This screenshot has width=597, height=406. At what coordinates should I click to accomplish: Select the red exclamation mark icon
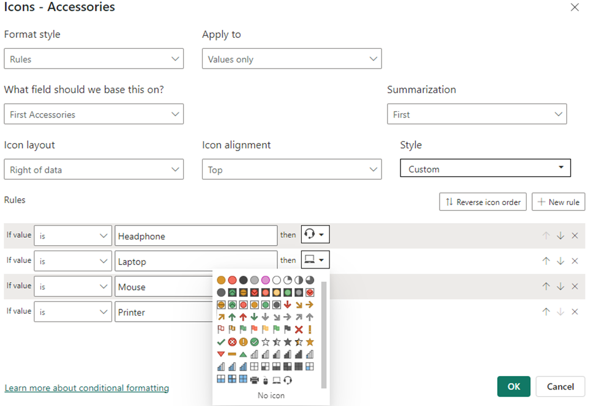pyautogui.click(x=310, y=329)
